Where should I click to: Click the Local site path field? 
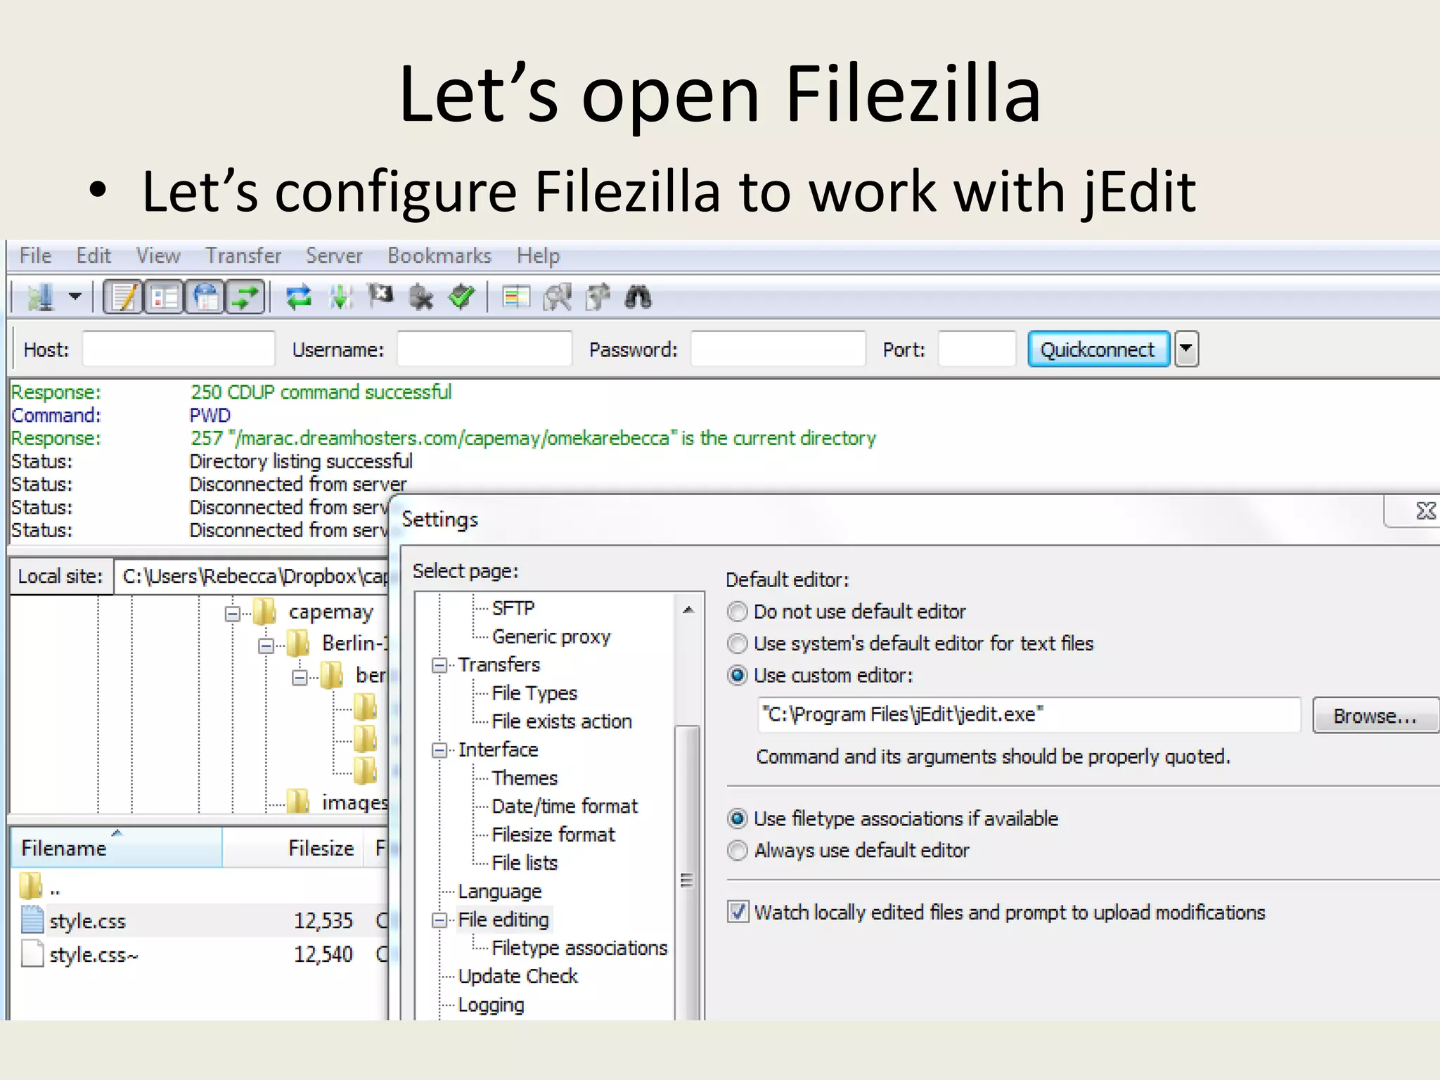pyautogui.click(x=251, y=577)
